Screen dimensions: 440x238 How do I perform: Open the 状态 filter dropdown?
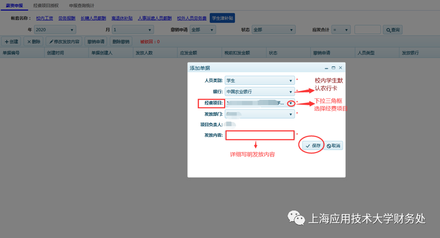273,29
